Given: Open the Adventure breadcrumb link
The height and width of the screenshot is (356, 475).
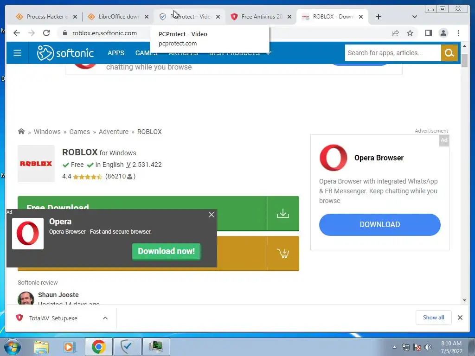Looking at the screenshot, I should [x=114, y=132].
